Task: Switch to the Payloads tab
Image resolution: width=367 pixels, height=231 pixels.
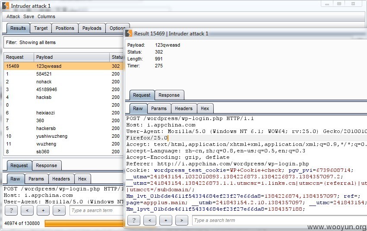Action: click(x=92, y=28)
